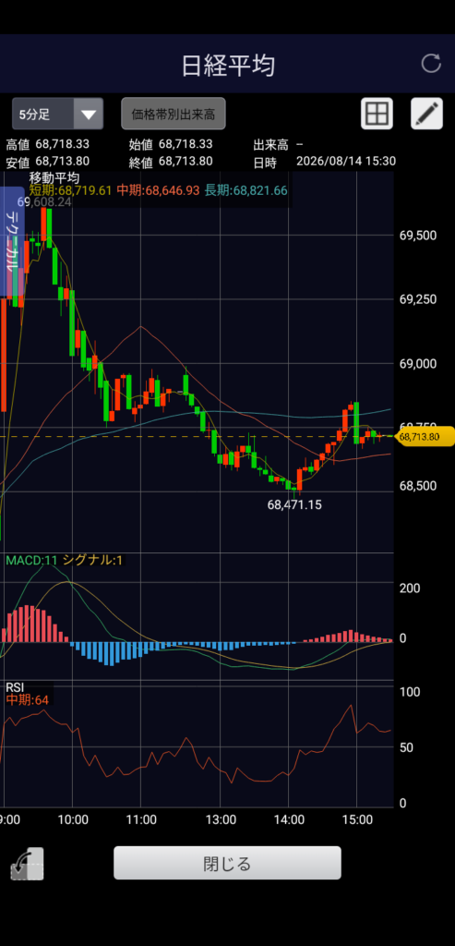
Task: Tap the 日時 2026/08/14 15:30 readout
Action: coord(324,161)
